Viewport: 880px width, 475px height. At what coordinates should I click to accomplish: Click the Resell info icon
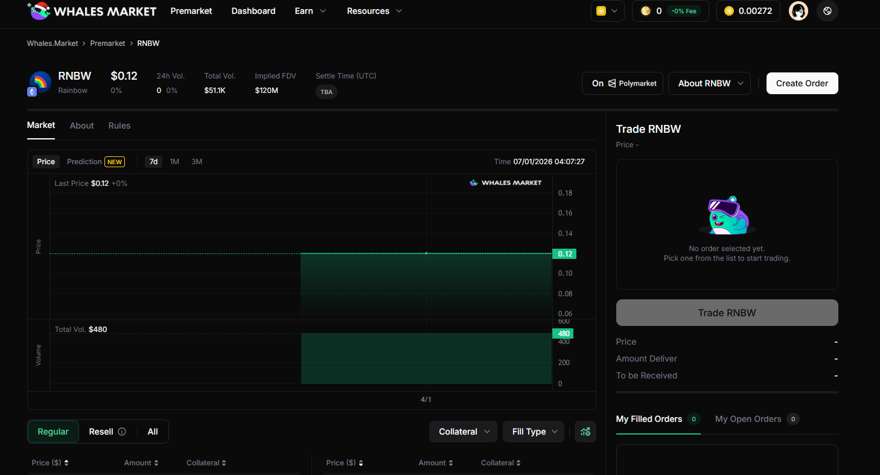click(x=123, y=432)
